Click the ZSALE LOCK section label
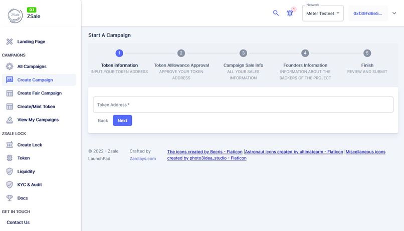 14,133
